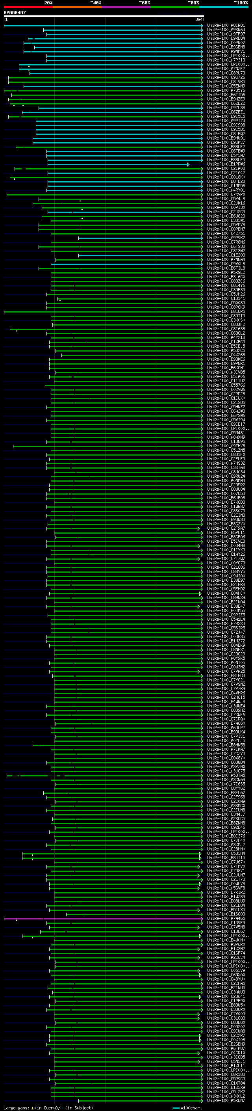Select hit label UniRef100_Q2JSC9
Screen dimensions: 252x1111
[x=226, y=212]
